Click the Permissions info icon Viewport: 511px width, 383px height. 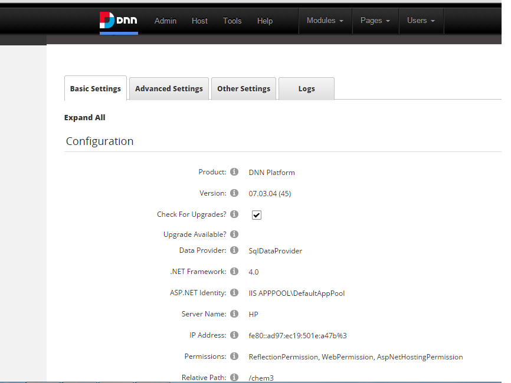(234, 356)
